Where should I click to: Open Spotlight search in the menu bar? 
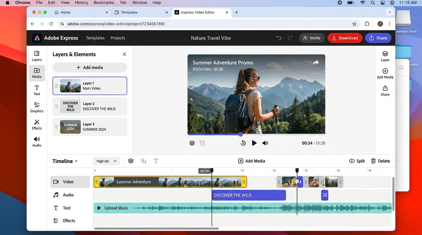pos(373,2)
